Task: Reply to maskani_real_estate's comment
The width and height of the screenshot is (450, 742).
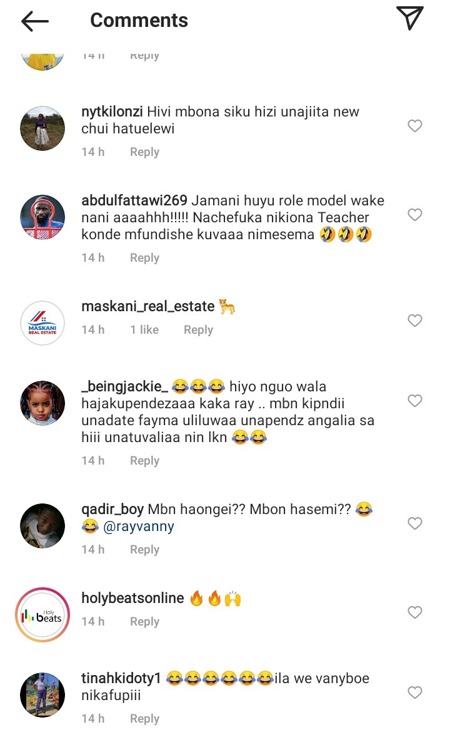Action: (x=198, y=330)
